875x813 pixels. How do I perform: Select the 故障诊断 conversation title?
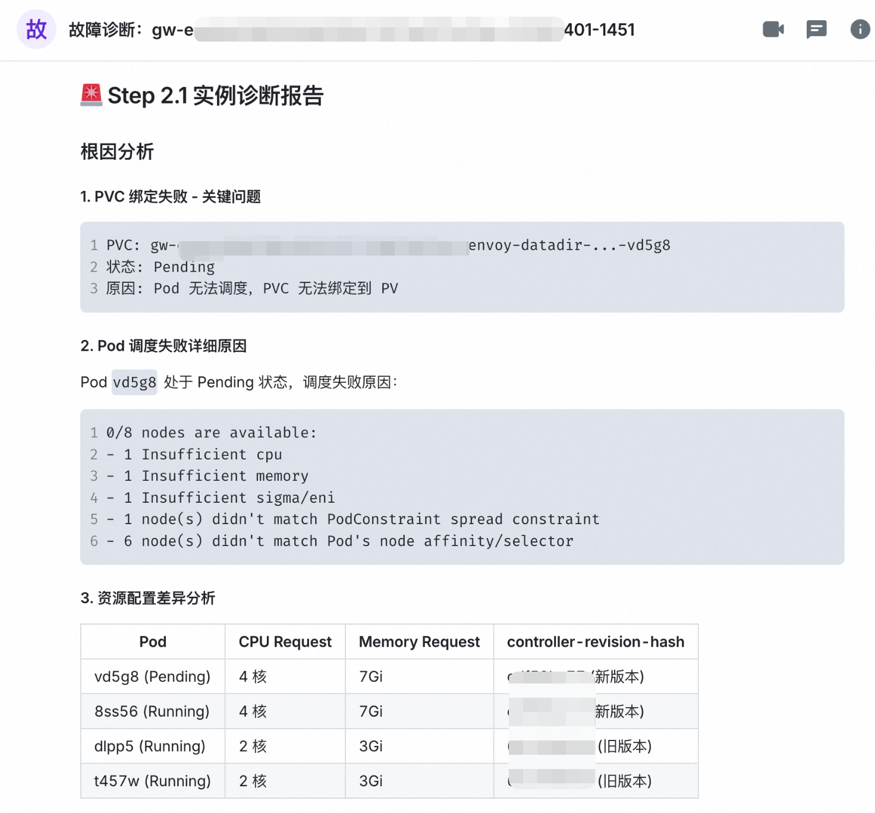tap(352, 30)
